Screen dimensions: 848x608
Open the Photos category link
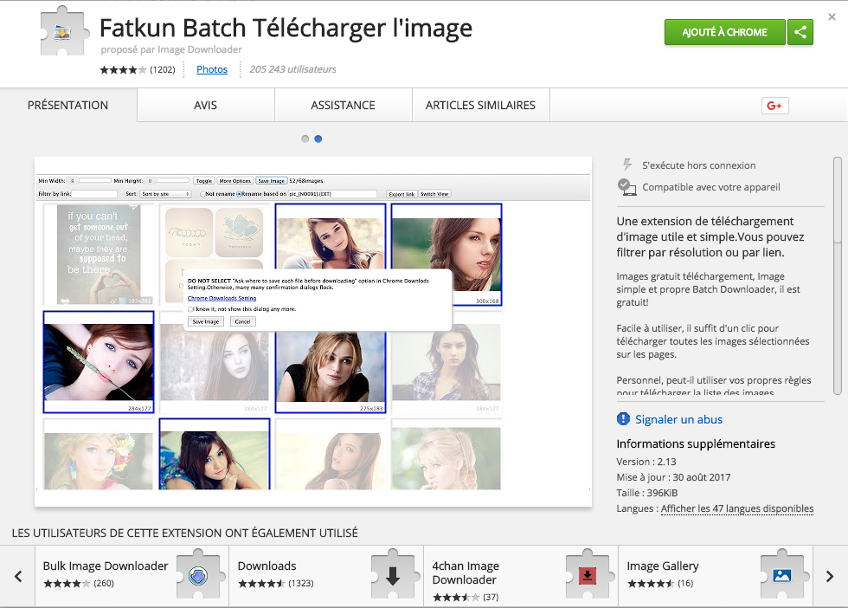coord(212,69)
